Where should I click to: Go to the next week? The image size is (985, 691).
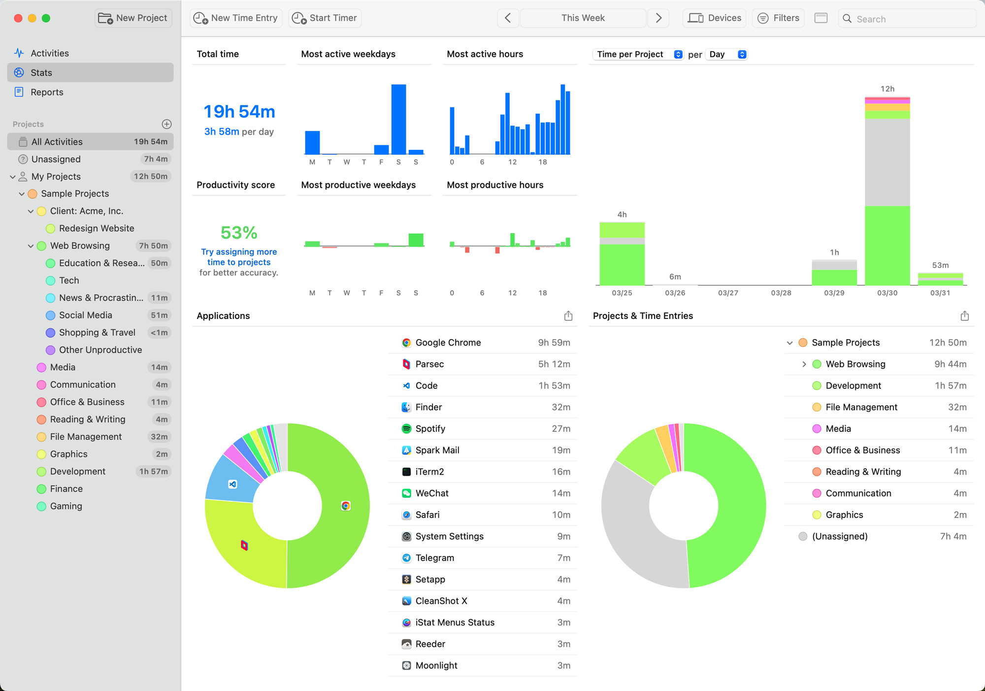point(658,18)
